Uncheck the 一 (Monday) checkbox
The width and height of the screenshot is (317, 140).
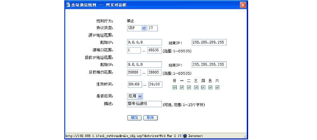pyautogui.click(x=182, y=87)
